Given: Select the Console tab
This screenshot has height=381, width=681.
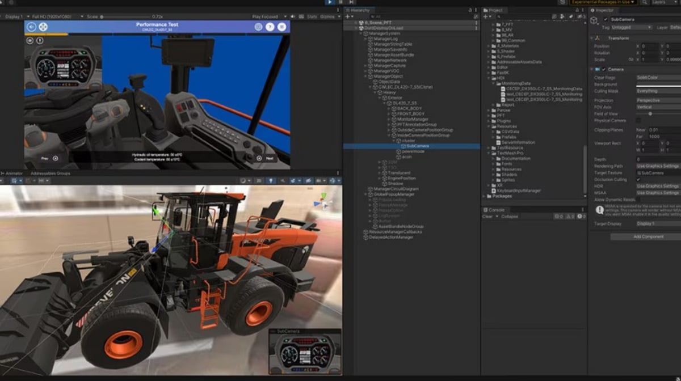Looking at the screenshot, I should click(x=496, y=210).
